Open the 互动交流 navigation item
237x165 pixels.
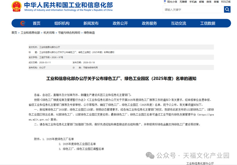[x=179, y=23]
